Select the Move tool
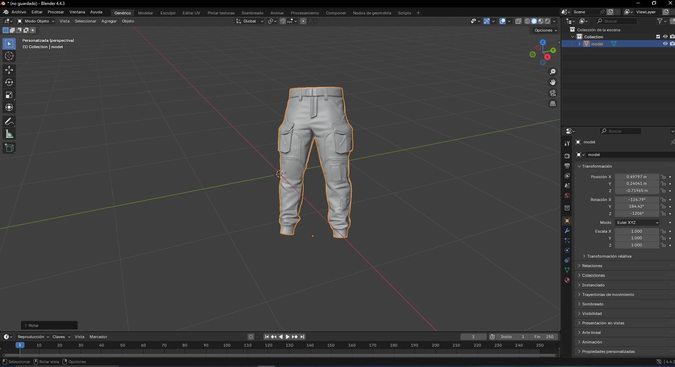This screenshot has width=675, height=367. coord(9,70)
